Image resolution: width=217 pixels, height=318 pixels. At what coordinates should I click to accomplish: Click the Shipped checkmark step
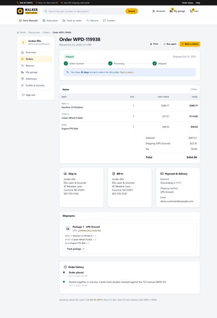(154, 64)
